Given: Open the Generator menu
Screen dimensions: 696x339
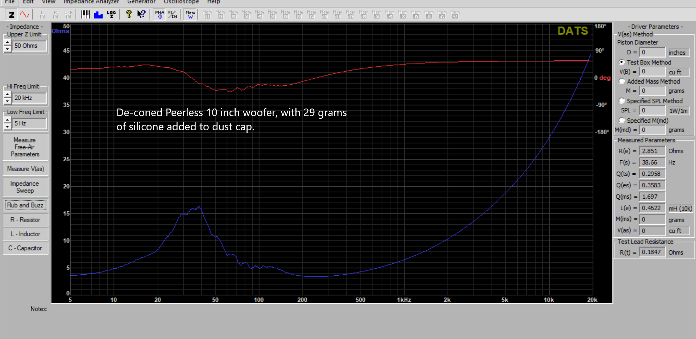Looking at the screenshot, I should point(141,2).
